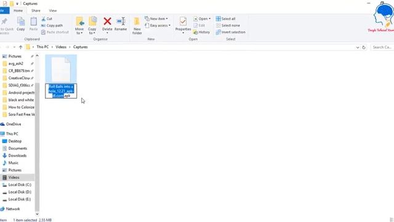Select This PC in navigation pane

point(12,134)
